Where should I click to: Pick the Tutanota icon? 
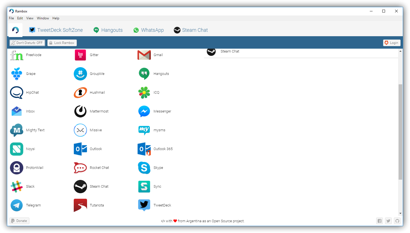pos(80,205)
